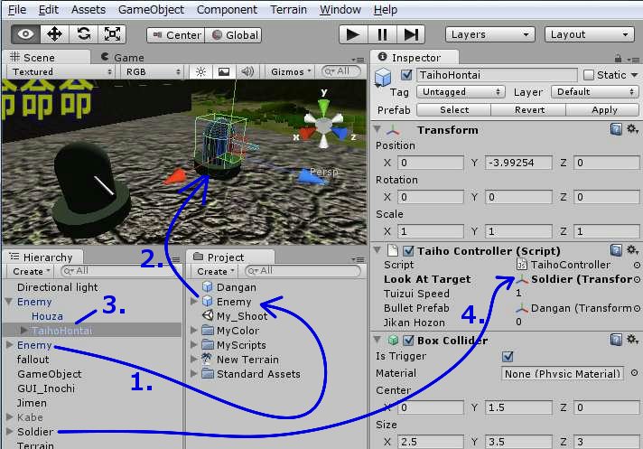Toggle pivot Center mode button
643x449 pixels.
click(176, 35)
